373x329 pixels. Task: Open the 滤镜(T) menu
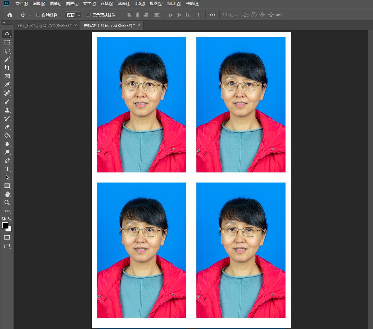point(124,4)
